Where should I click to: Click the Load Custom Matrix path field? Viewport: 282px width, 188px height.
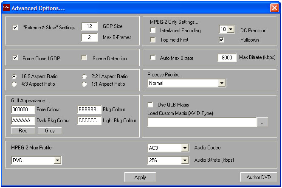(202, 122)
